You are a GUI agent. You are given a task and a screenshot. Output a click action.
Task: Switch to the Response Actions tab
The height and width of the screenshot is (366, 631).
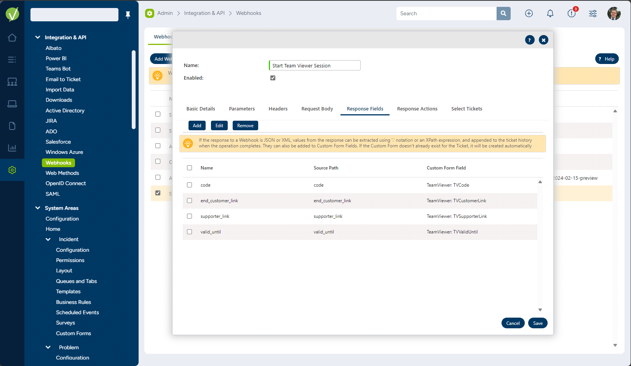(x=417, y=109)
